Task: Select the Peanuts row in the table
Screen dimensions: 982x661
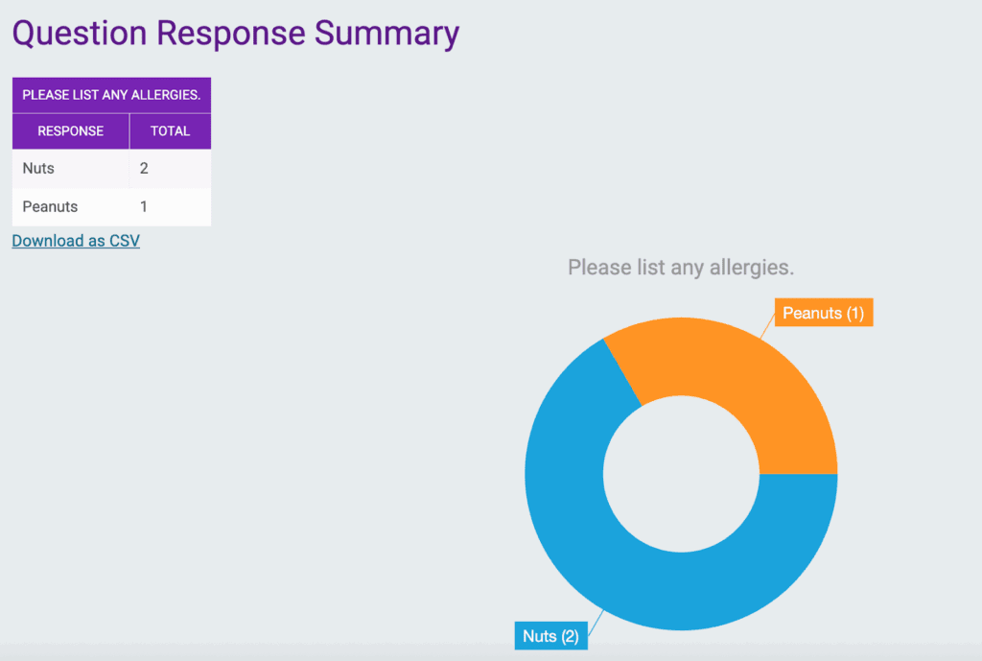Action: pyautogui.click(x=70, y=206)
